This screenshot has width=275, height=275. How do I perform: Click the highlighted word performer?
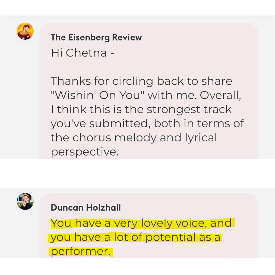(x=80, y=251)
